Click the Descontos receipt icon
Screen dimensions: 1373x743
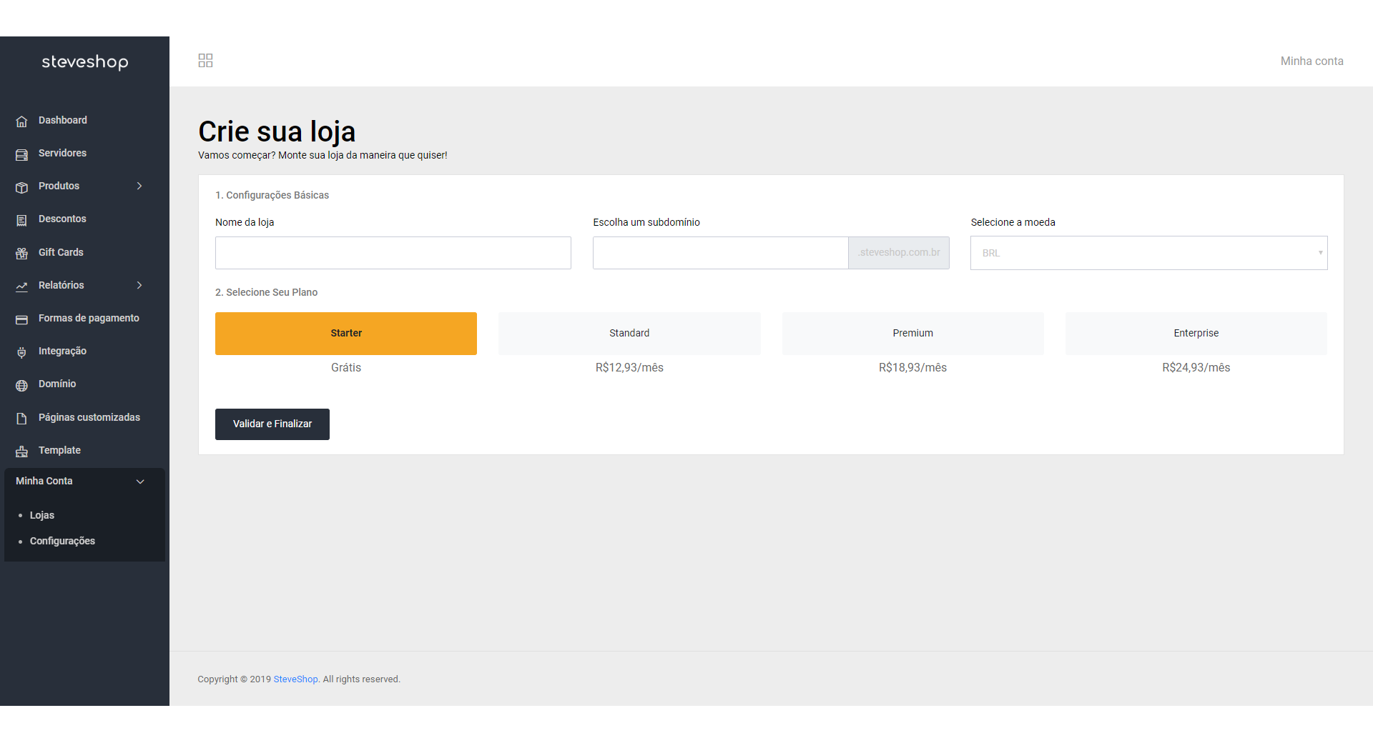coord(21,220)
